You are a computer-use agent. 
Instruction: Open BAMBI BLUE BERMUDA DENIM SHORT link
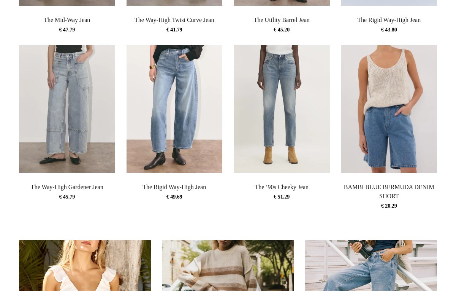pos(389,192)
